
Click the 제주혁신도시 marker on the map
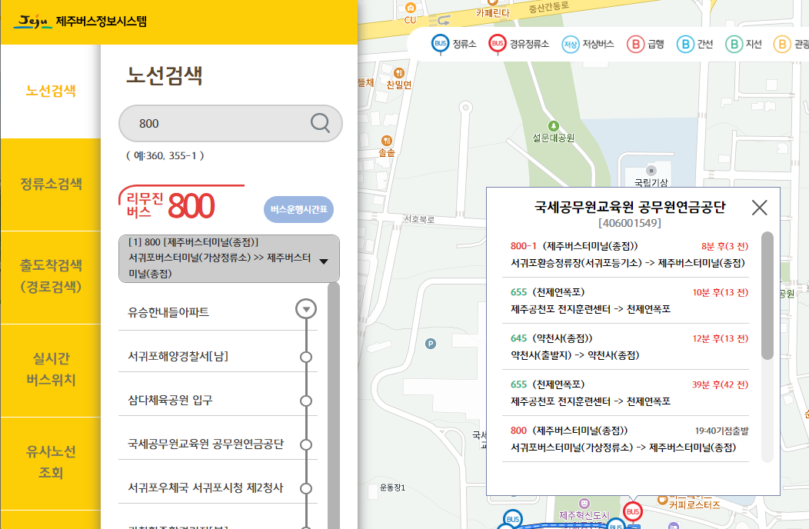tap(584, 503)
